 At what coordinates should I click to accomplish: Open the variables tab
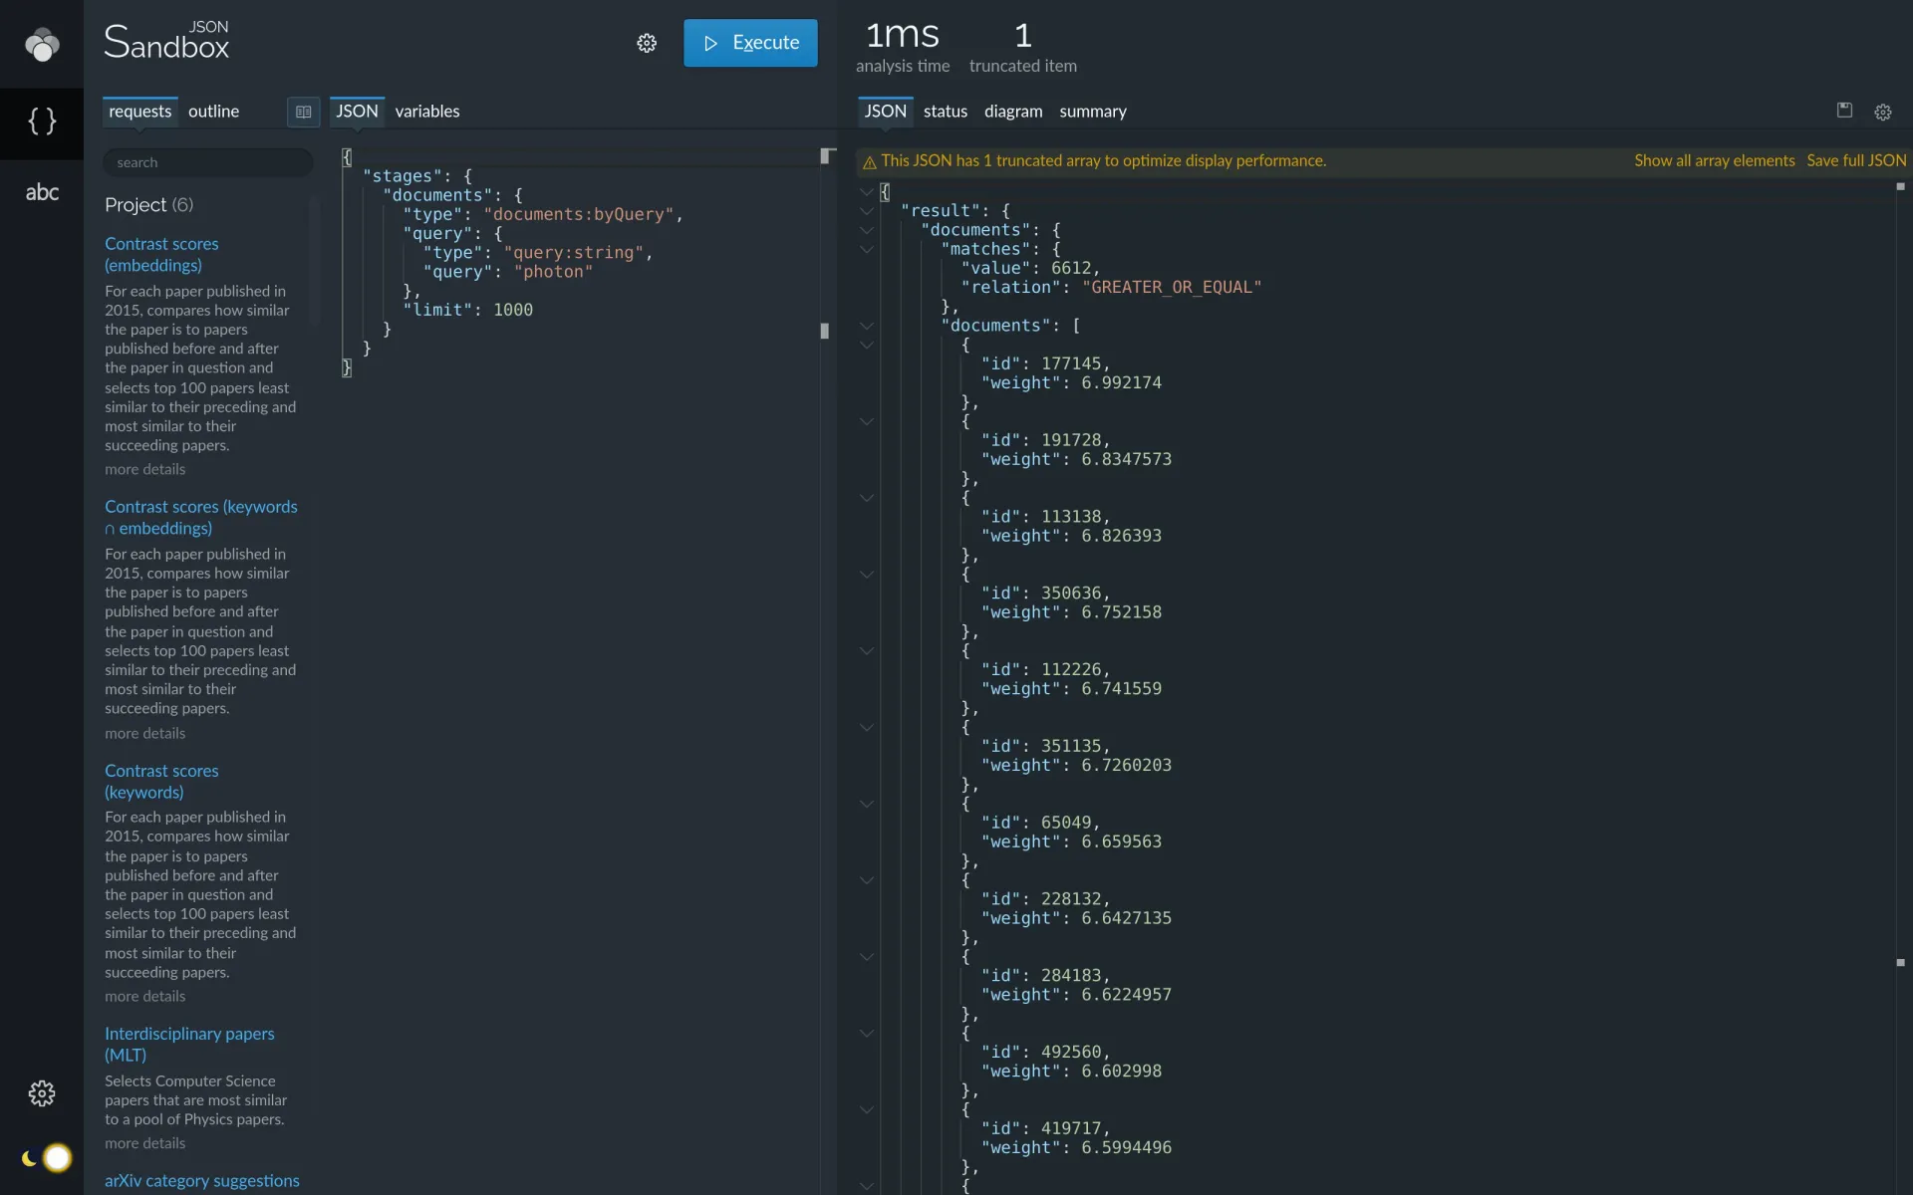coord(426,112)
